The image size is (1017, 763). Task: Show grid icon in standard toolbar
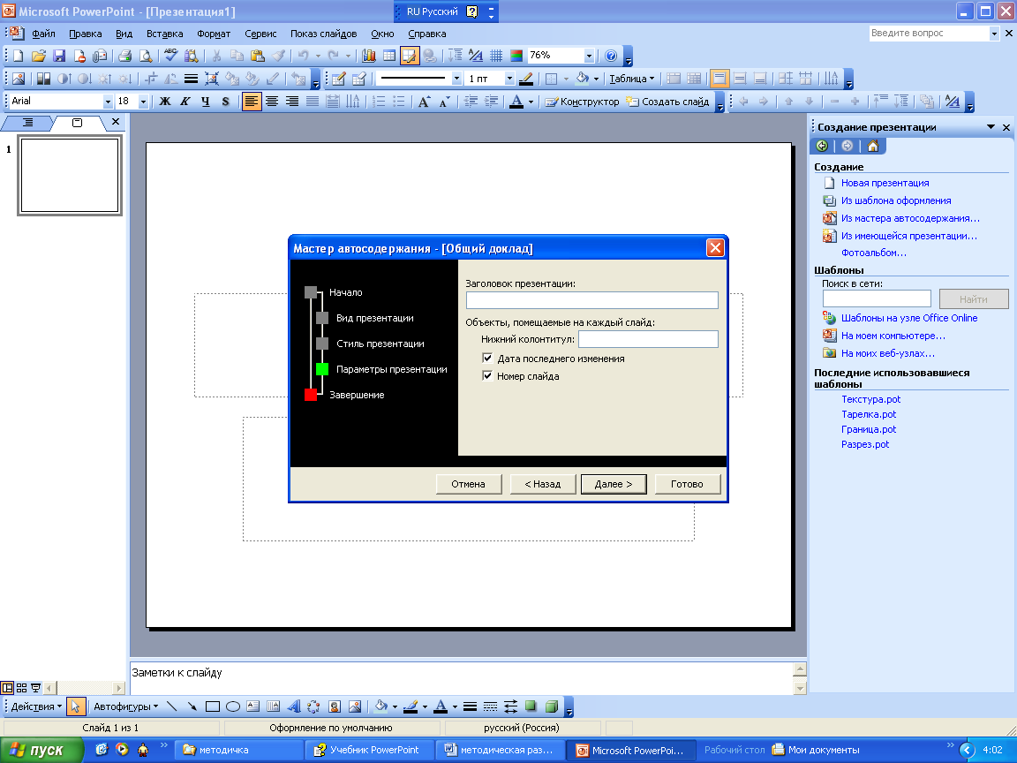point(496,56)
